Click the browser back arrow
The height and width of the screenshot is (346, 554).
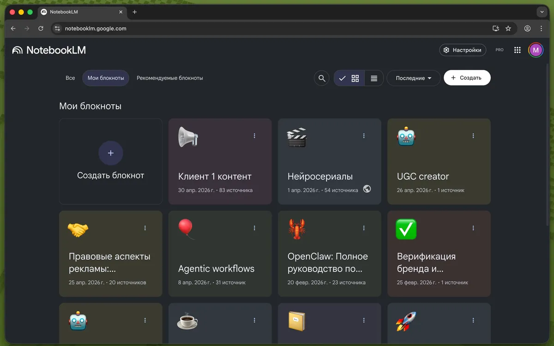click(x=13, y=28)
